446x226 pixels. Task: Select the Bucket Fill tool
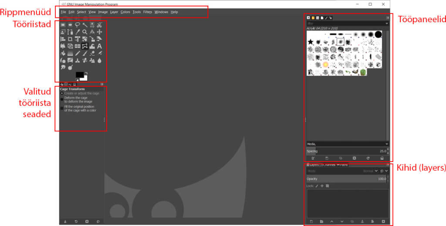point(63,53)
